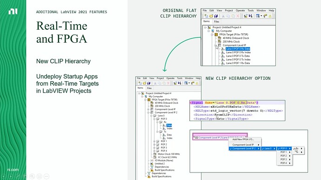Click warning triangle icon in upper toolbar
Viewport: 321px width, 180px height.
(270, 16)
